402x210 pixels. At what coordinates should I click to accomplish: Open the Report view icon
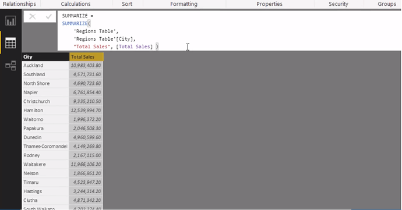10,21
